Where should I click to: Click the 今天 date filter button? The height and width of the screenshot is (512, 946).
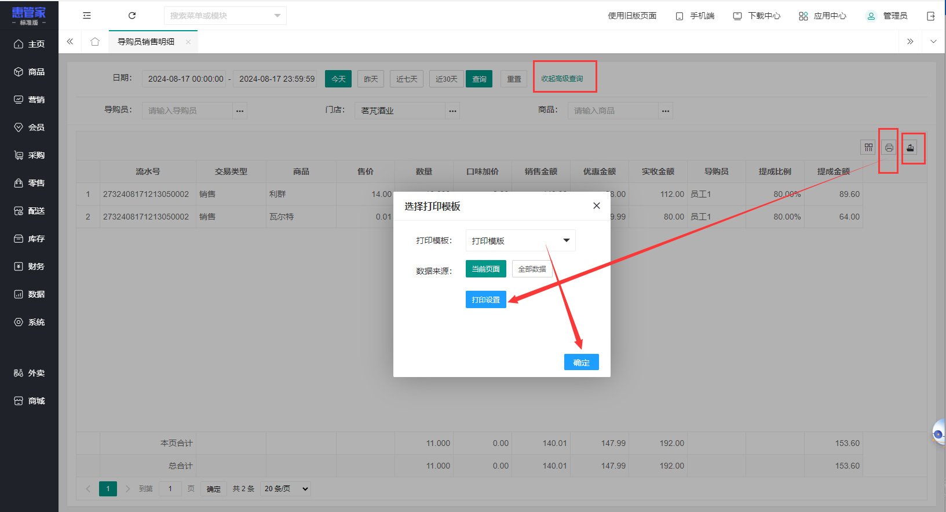(x=338, y=79)
